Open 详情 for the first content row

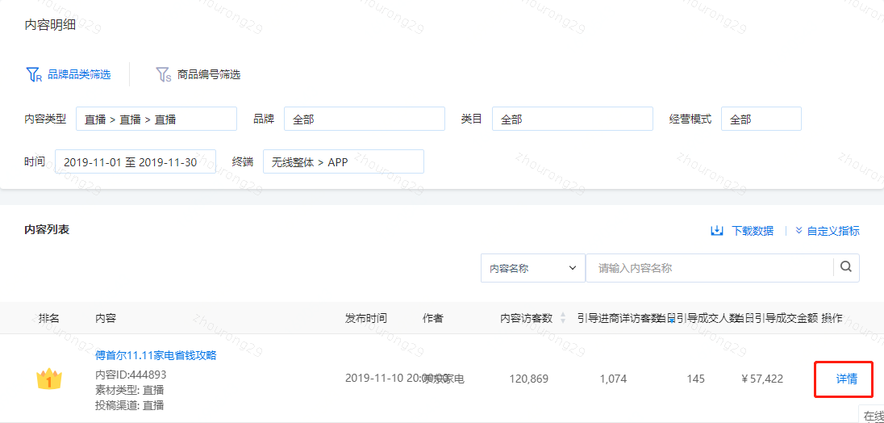tap(846, 379)
